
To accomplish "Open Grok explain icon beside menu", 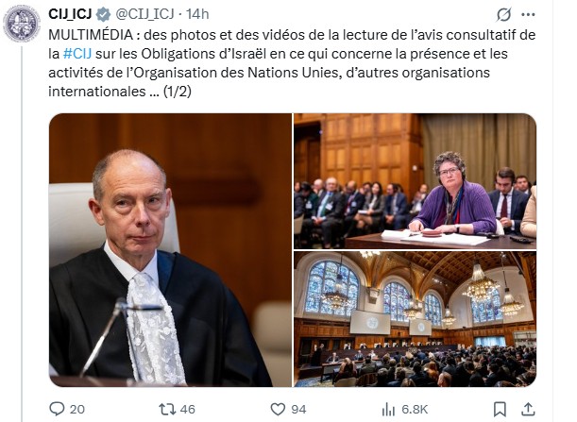I will (503, 15).
